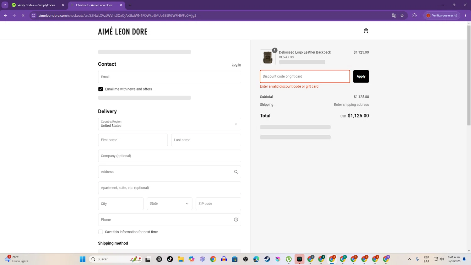This screenshot has width=471, height=265.
Task: Click the translate page icon
Action: pyautogui.click(x=394, y=15)
